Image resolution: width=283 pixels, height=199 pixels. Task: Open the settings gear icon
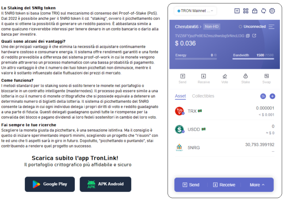point(272,11)
